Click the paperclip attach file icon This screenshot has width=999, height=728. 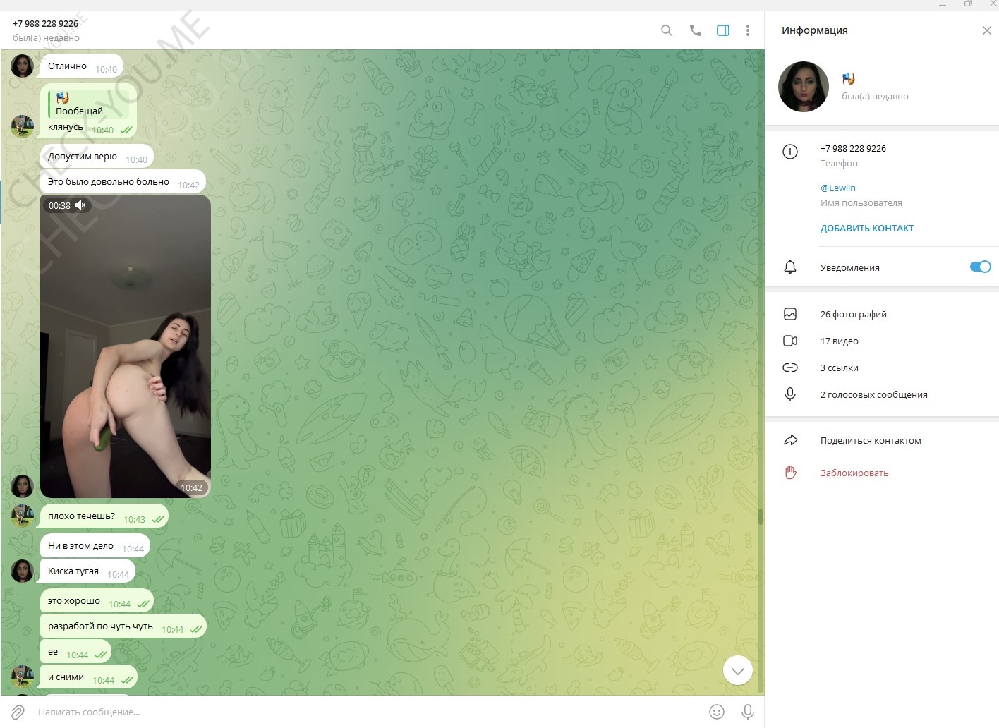18,712
